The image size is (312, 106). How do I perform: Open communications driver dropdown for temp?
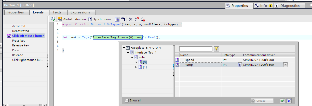[286, 65]
